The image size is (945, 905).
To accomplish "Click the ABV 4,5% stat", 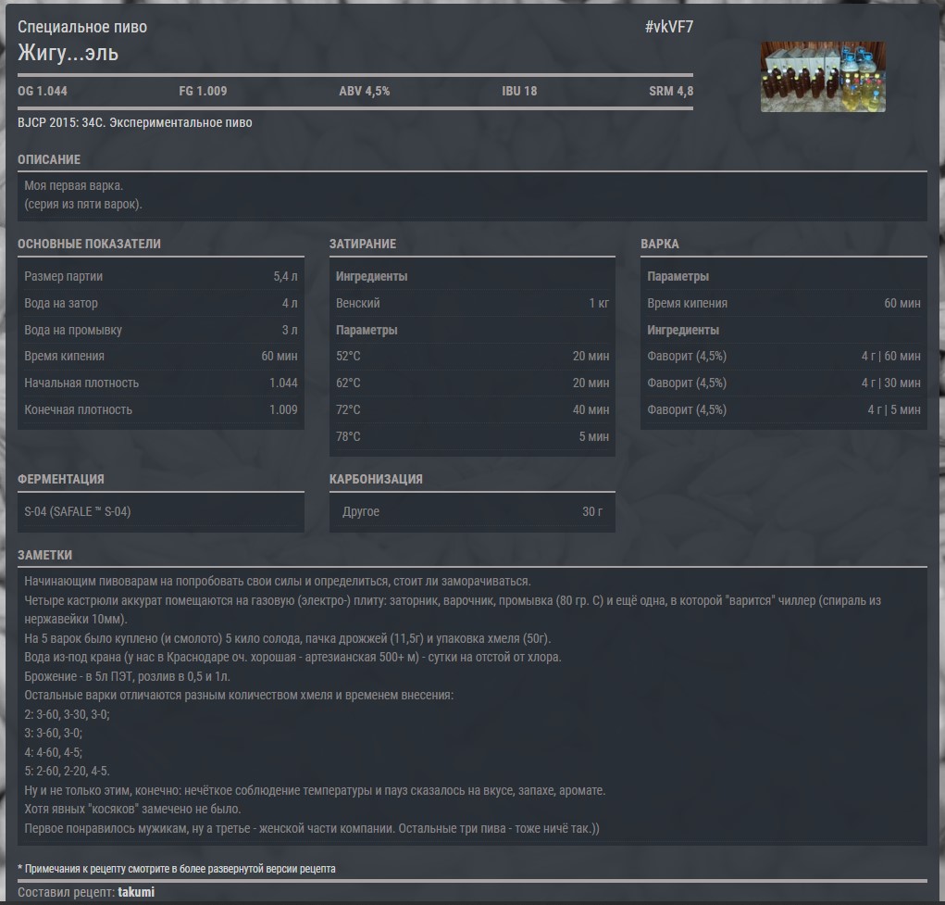I will pos(365,91).
